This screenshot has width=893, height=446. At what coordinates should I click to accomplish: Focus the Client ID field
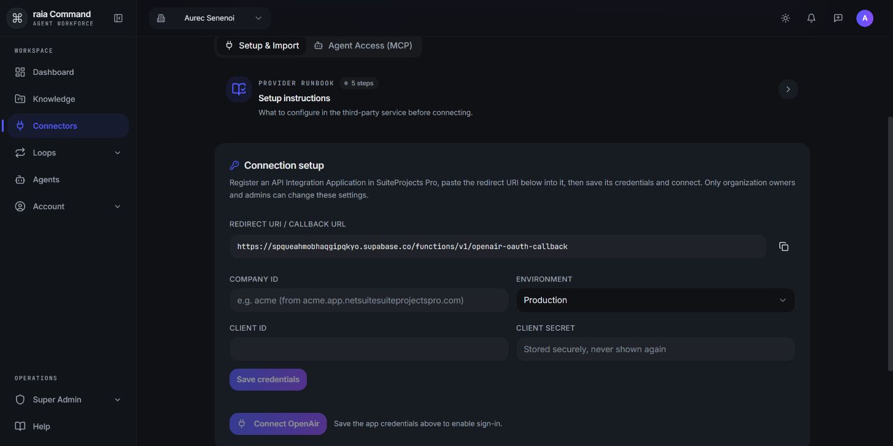(369, 350)
